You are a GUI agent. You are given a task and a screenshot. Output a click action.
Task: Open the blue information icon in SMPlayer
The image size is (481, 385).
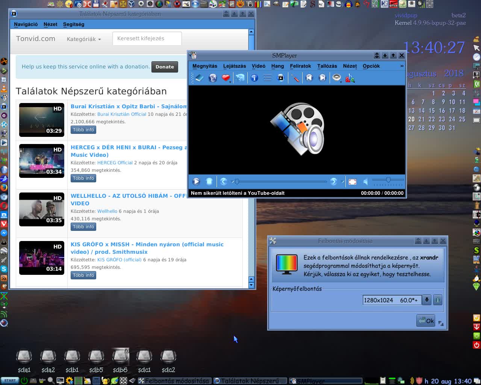coord(254,78)
